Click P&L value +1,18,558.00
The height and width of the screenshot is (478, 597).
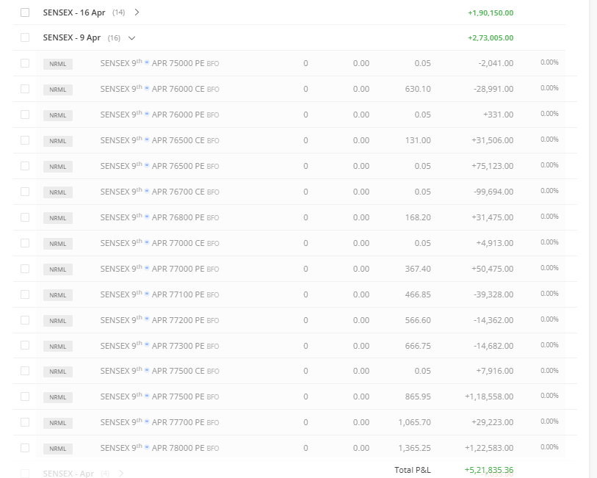click(x=489, y=396)
